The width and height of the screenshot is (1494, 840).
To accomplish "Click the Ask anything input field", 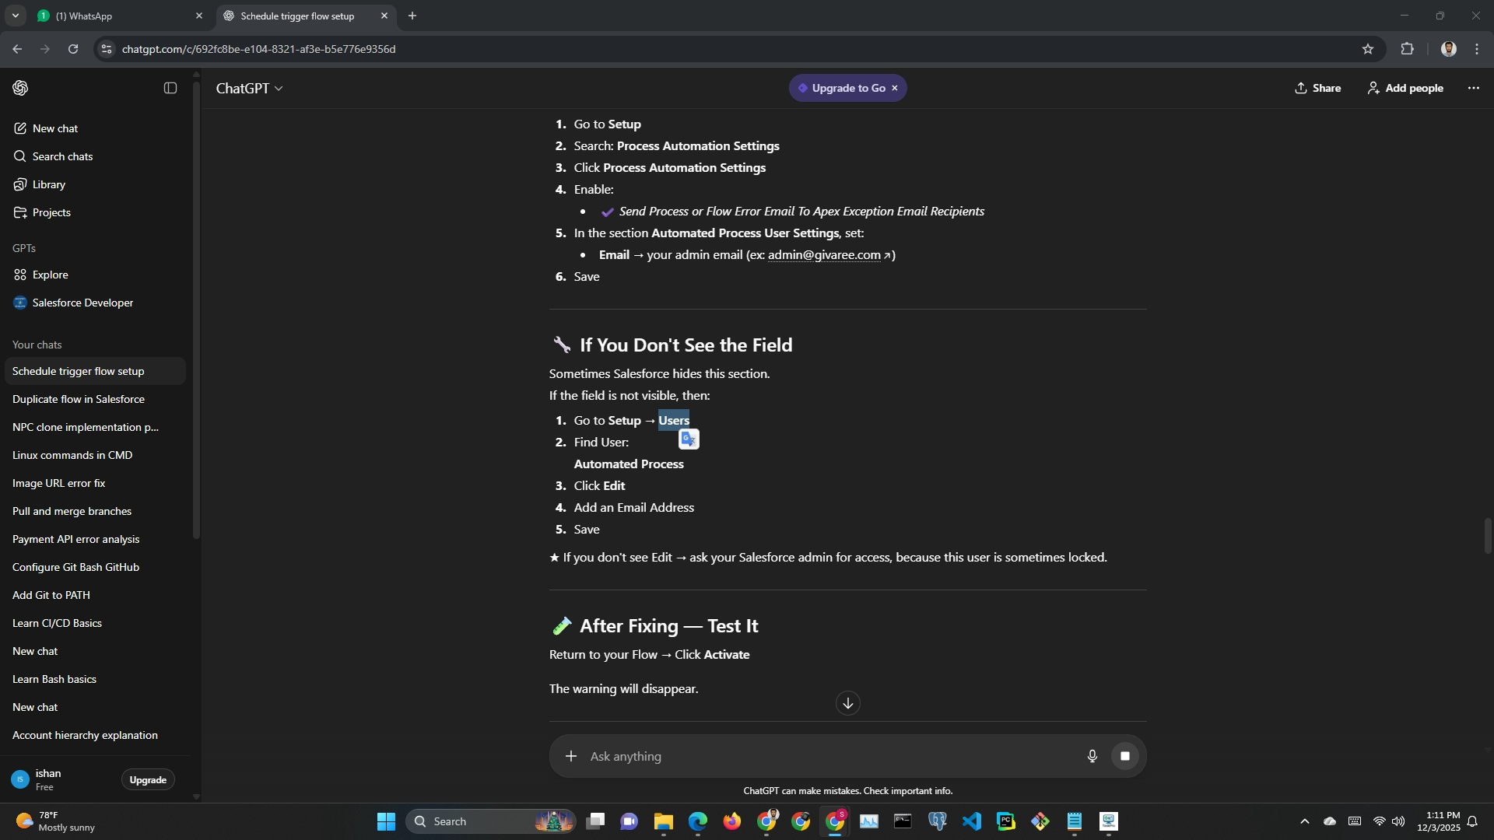I will click(825, 756).
